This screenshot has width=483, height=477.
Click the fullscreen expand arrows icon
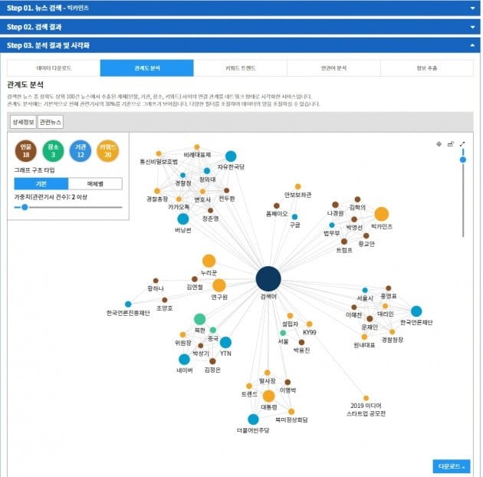pyautogui.click(x=462, y=143)
